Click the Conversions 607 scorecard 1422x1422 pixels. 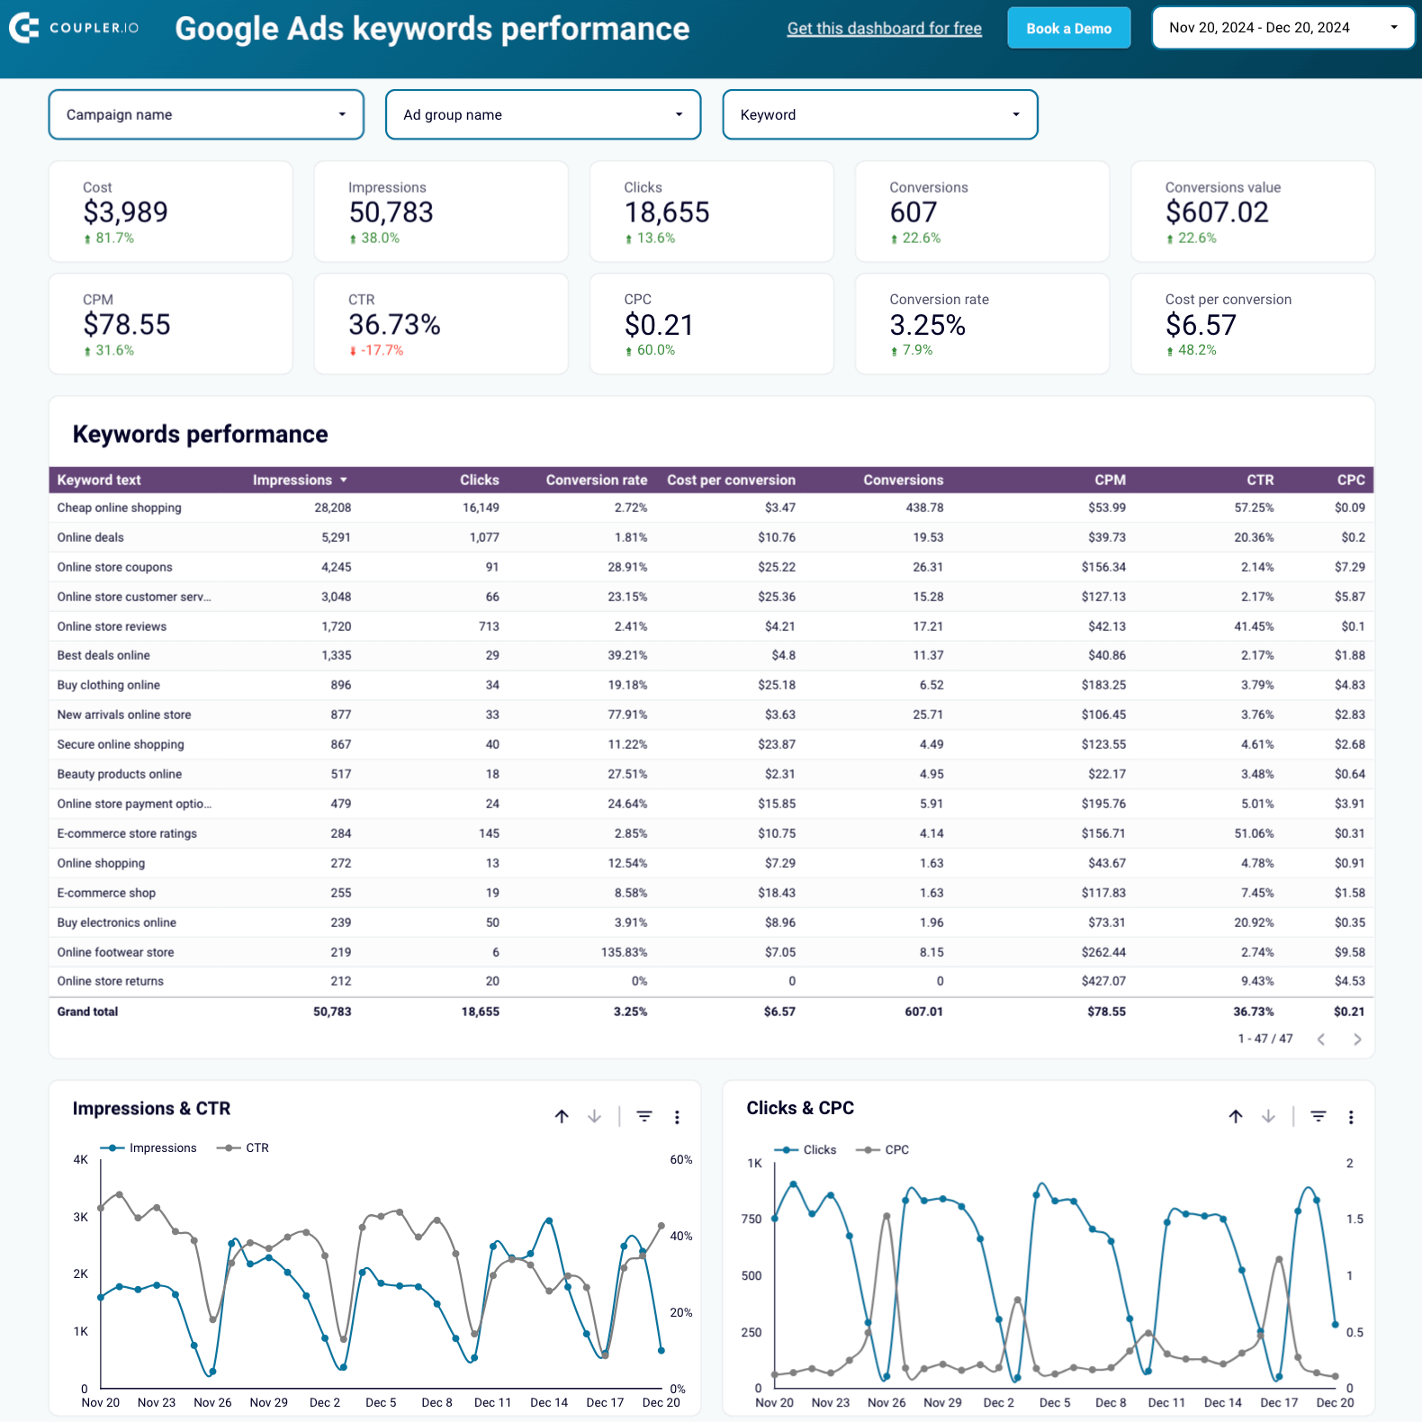tap(982, 211)
